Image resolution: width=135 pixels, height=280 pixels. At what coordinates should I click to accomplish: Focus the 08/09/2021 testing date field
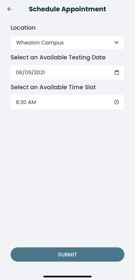[67, 72]
